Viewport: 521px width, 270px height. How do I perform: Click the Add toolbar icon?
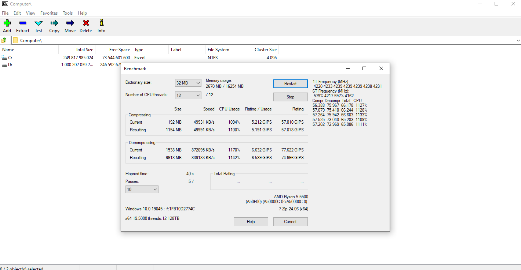pos(7,23)
